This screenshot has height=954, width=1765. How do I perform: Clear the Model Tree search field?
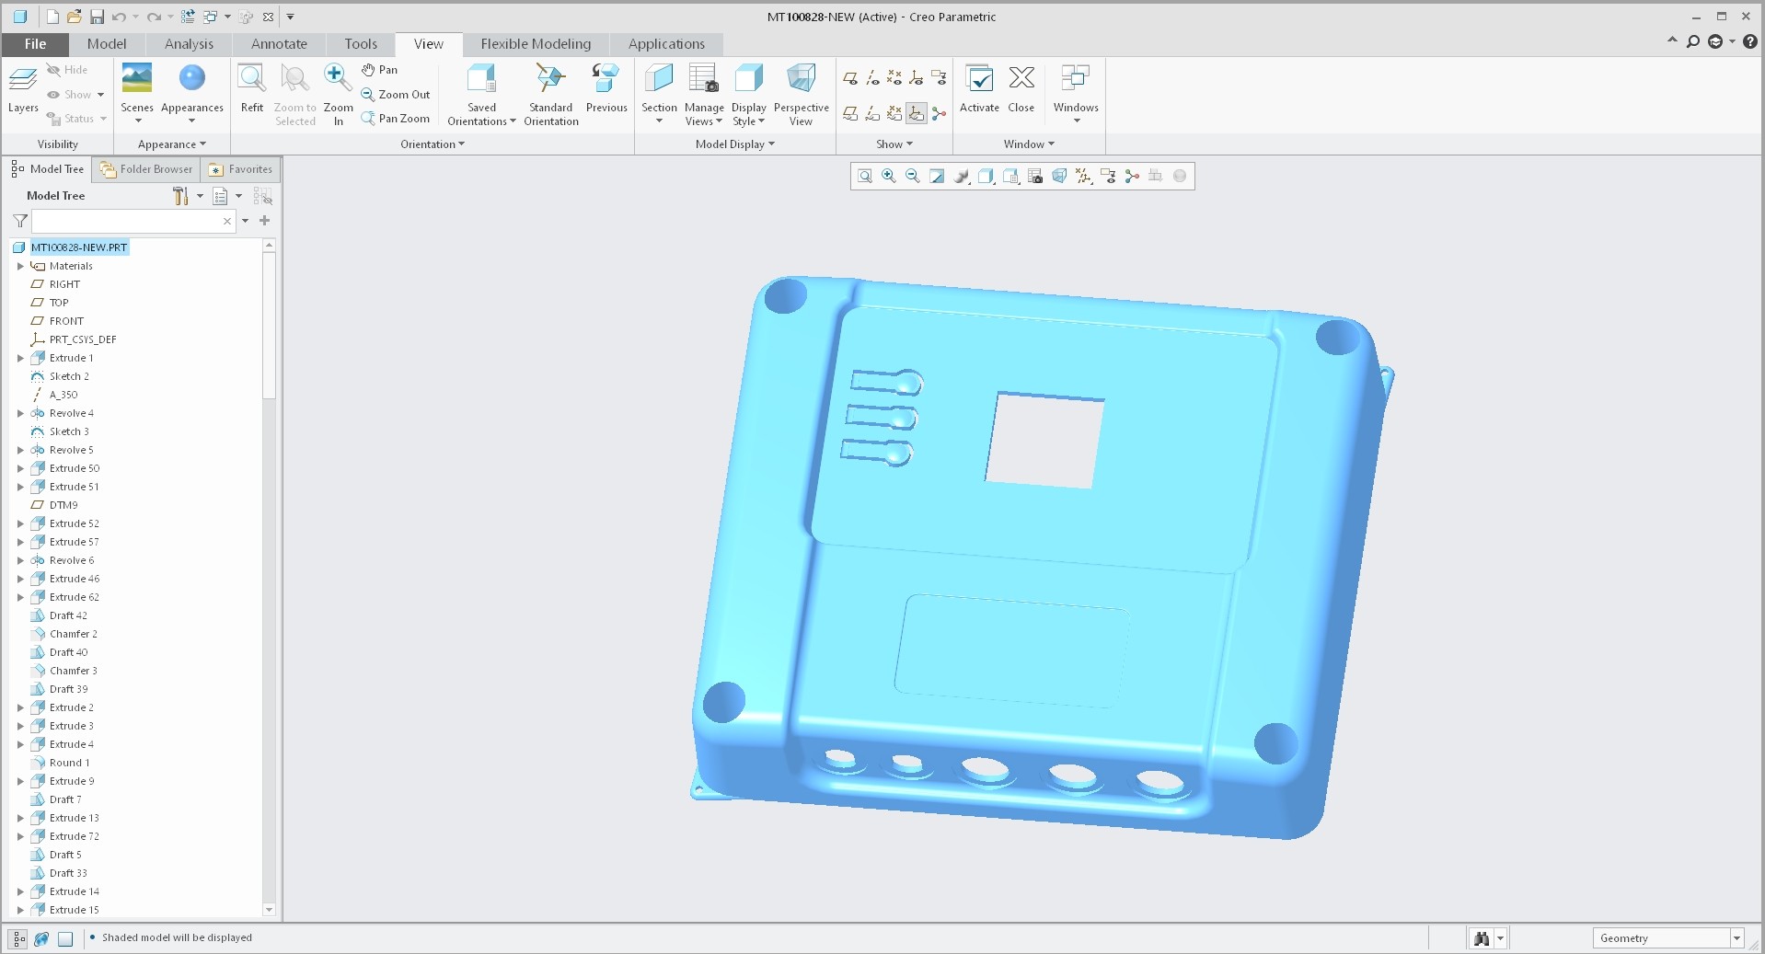pyautogui.click(x=227, y=221)
